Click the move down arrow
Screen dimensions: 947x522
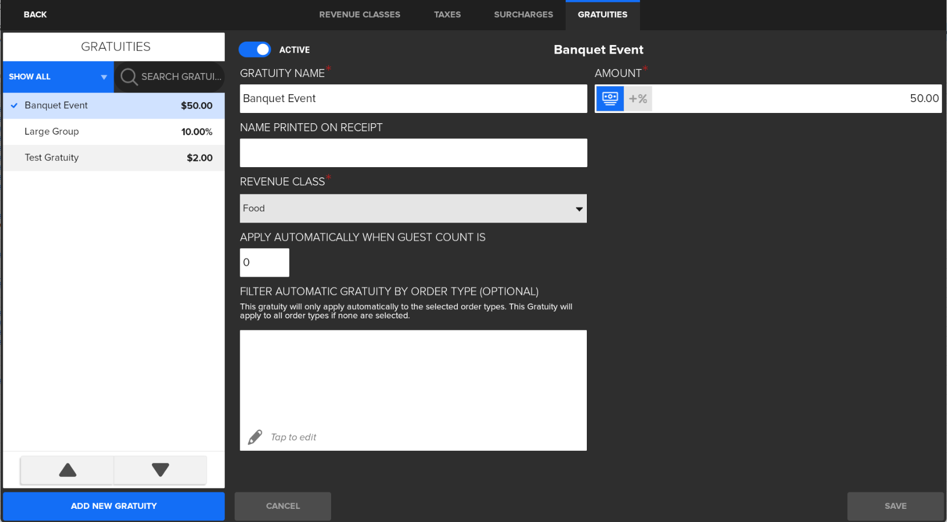(160, 470)
